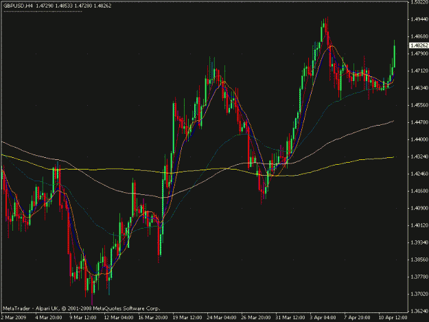This screenshot has height=322, width=429.
Task: Select price level 1.36240 on the axis
Action: coord(419,311)
